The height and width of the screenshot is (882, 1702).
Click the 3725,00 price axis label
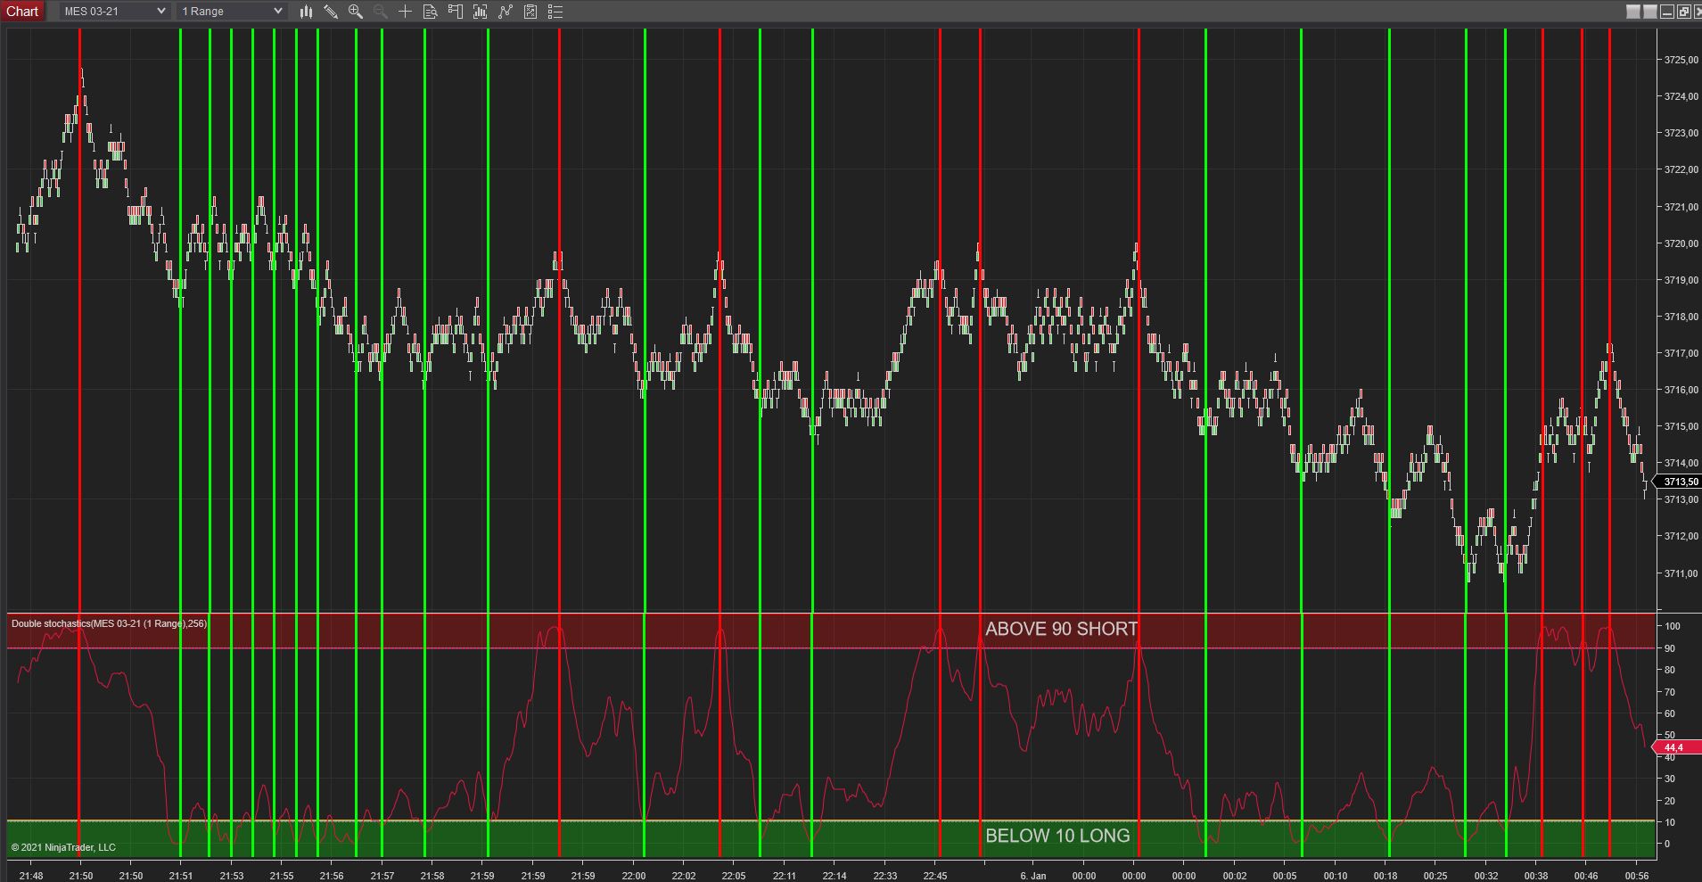coord(1681,60)
